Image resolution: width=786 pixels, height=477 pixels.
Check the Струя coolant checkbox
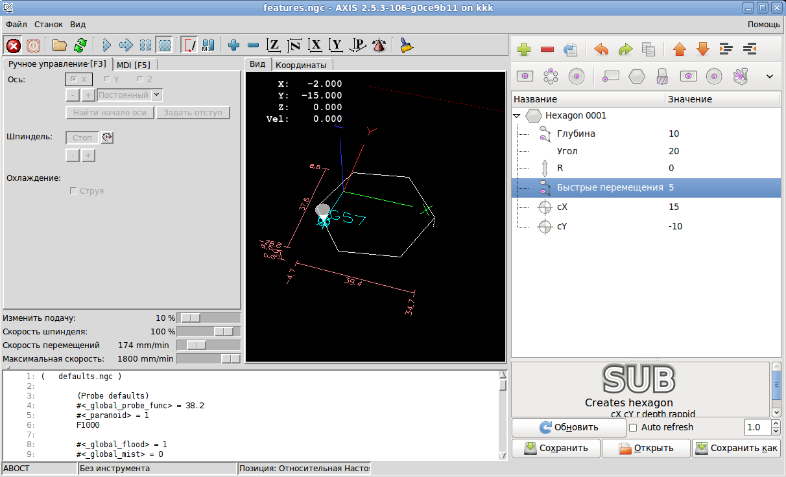[74, 191]
